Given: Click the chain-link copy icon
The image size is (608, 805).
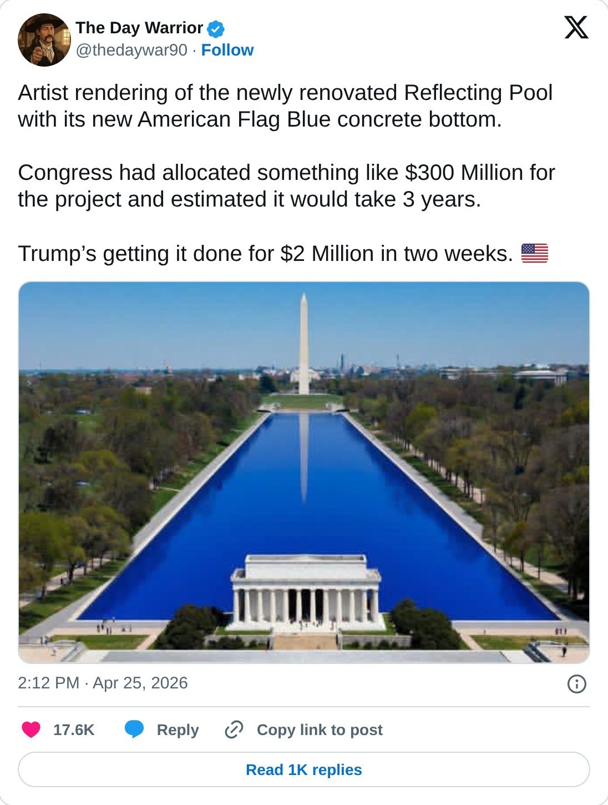Looking at the screenshot, I should point(234,729).
